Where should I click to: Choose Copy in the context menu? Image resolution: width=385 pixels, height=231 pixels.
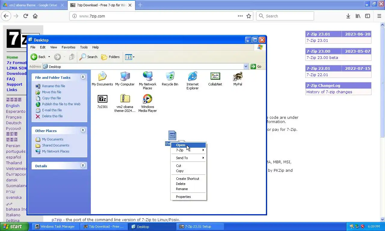(188, 171)
